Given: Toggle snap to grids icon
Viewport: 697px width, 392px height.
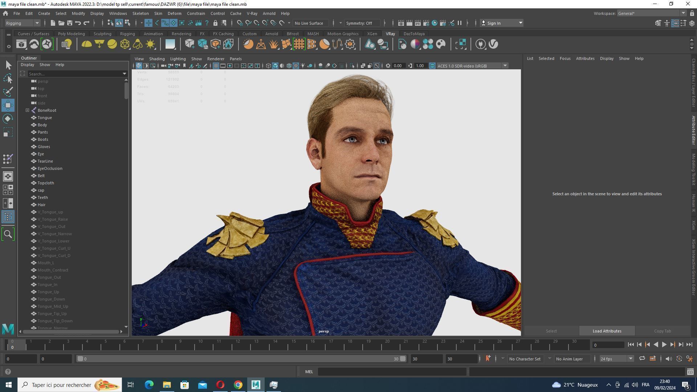Looking at the screenshot, I should click(x=240, y=23).
